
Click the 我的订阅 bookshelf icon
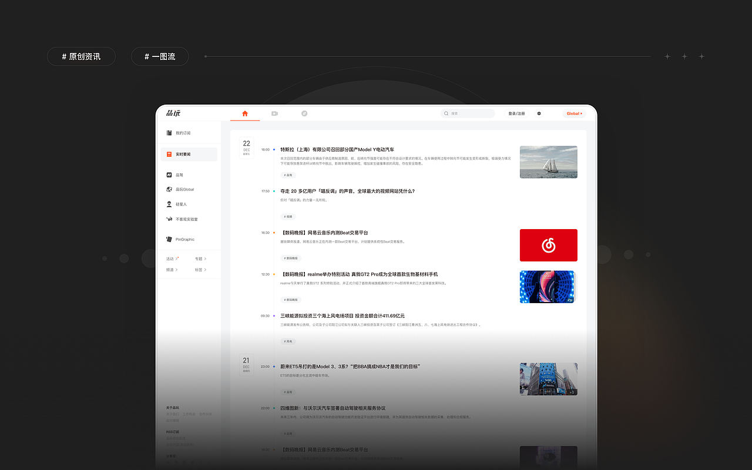tap(169, 133)
